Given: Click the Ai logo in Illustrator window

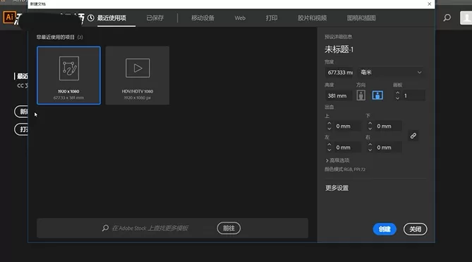Looking at the screenshot, I should (9, 17).
